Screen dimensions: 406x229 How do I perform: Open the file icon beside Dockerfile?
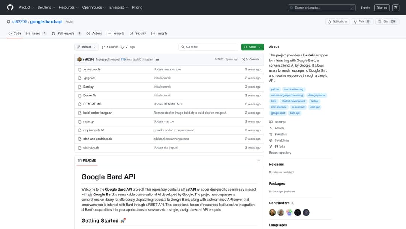coord(80,95)
